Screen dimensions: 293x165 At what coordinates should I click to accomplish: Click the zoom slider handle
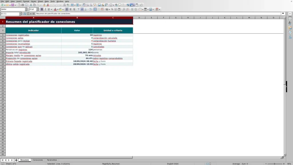point(274,164)
